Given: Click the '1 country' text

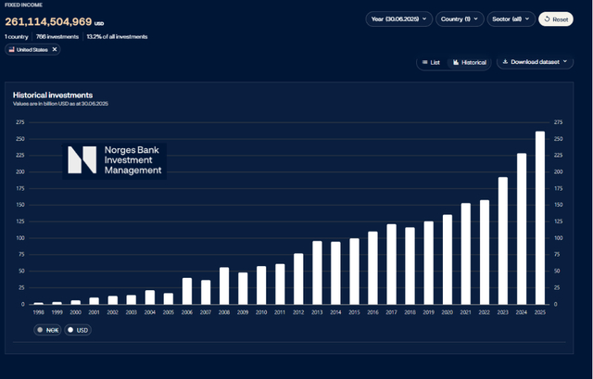Looking at the screenshot, I should tap(17, 37).
